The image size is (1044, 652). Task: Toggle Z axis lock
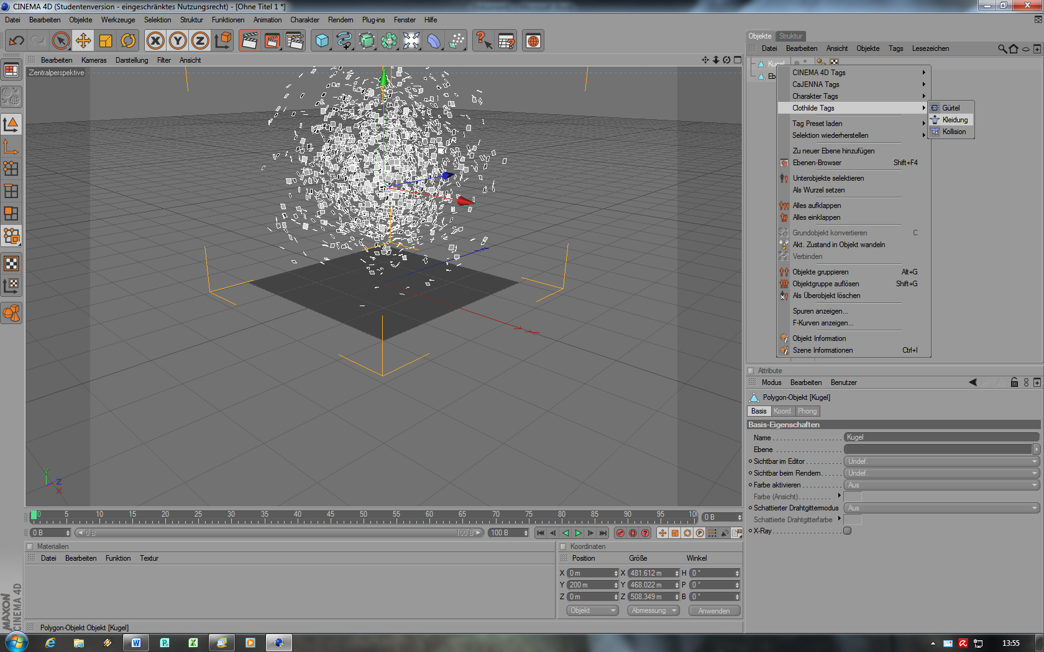[x=200, y=41]
